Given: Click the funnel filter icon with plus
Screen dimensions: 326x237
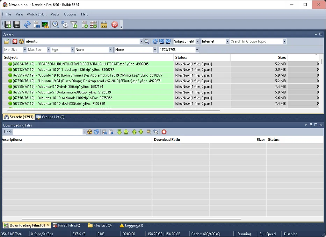Looking at the screenshot, I should tap(74, 25).
